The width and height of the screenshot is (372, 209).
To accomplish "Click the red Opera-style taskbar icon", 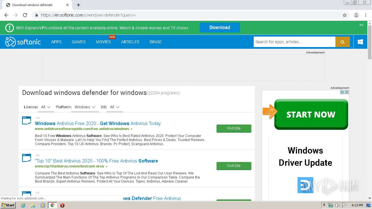I will (62, 205).
